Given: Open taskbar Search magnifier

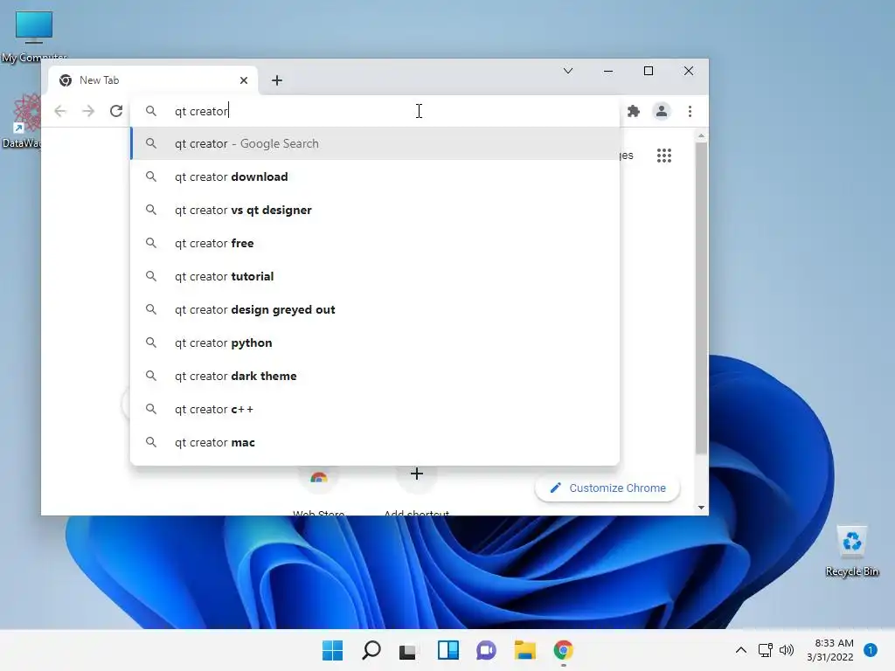Looking at the screenshot, I should (371, 650).
